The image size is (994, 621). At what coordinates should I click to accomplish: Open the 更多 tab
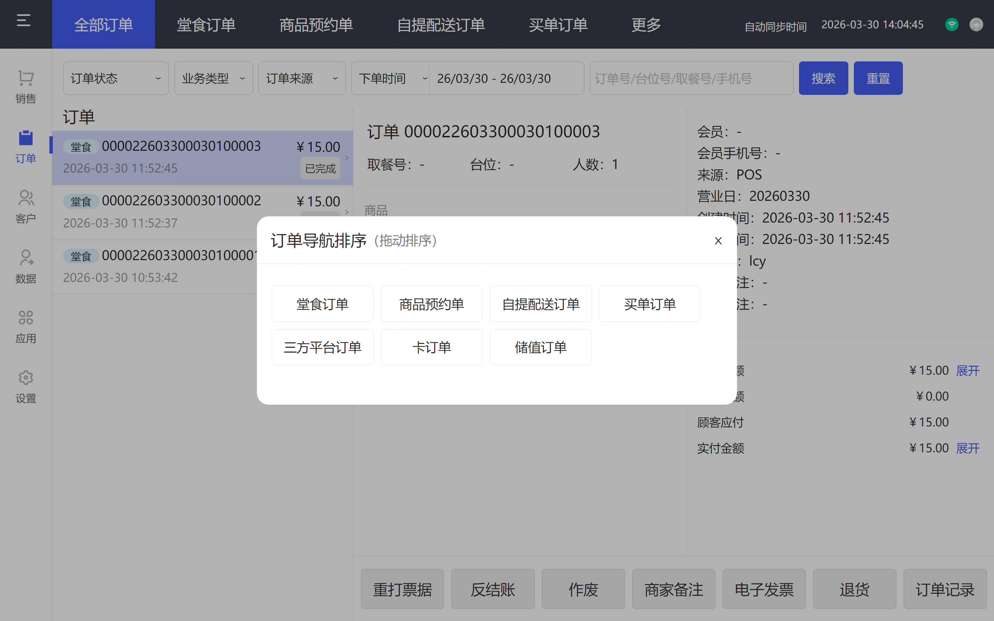click(x=646, y=24)
